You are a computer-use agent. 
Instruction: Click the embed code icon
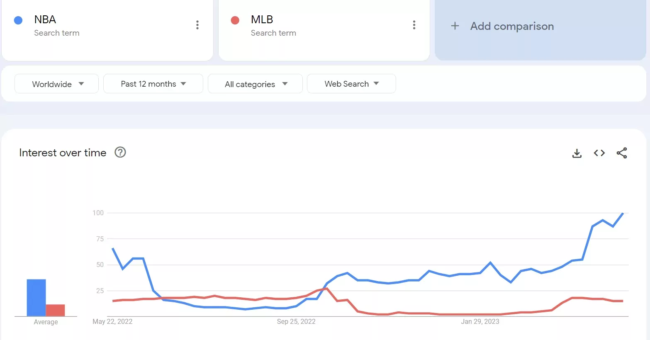[599, 153]
